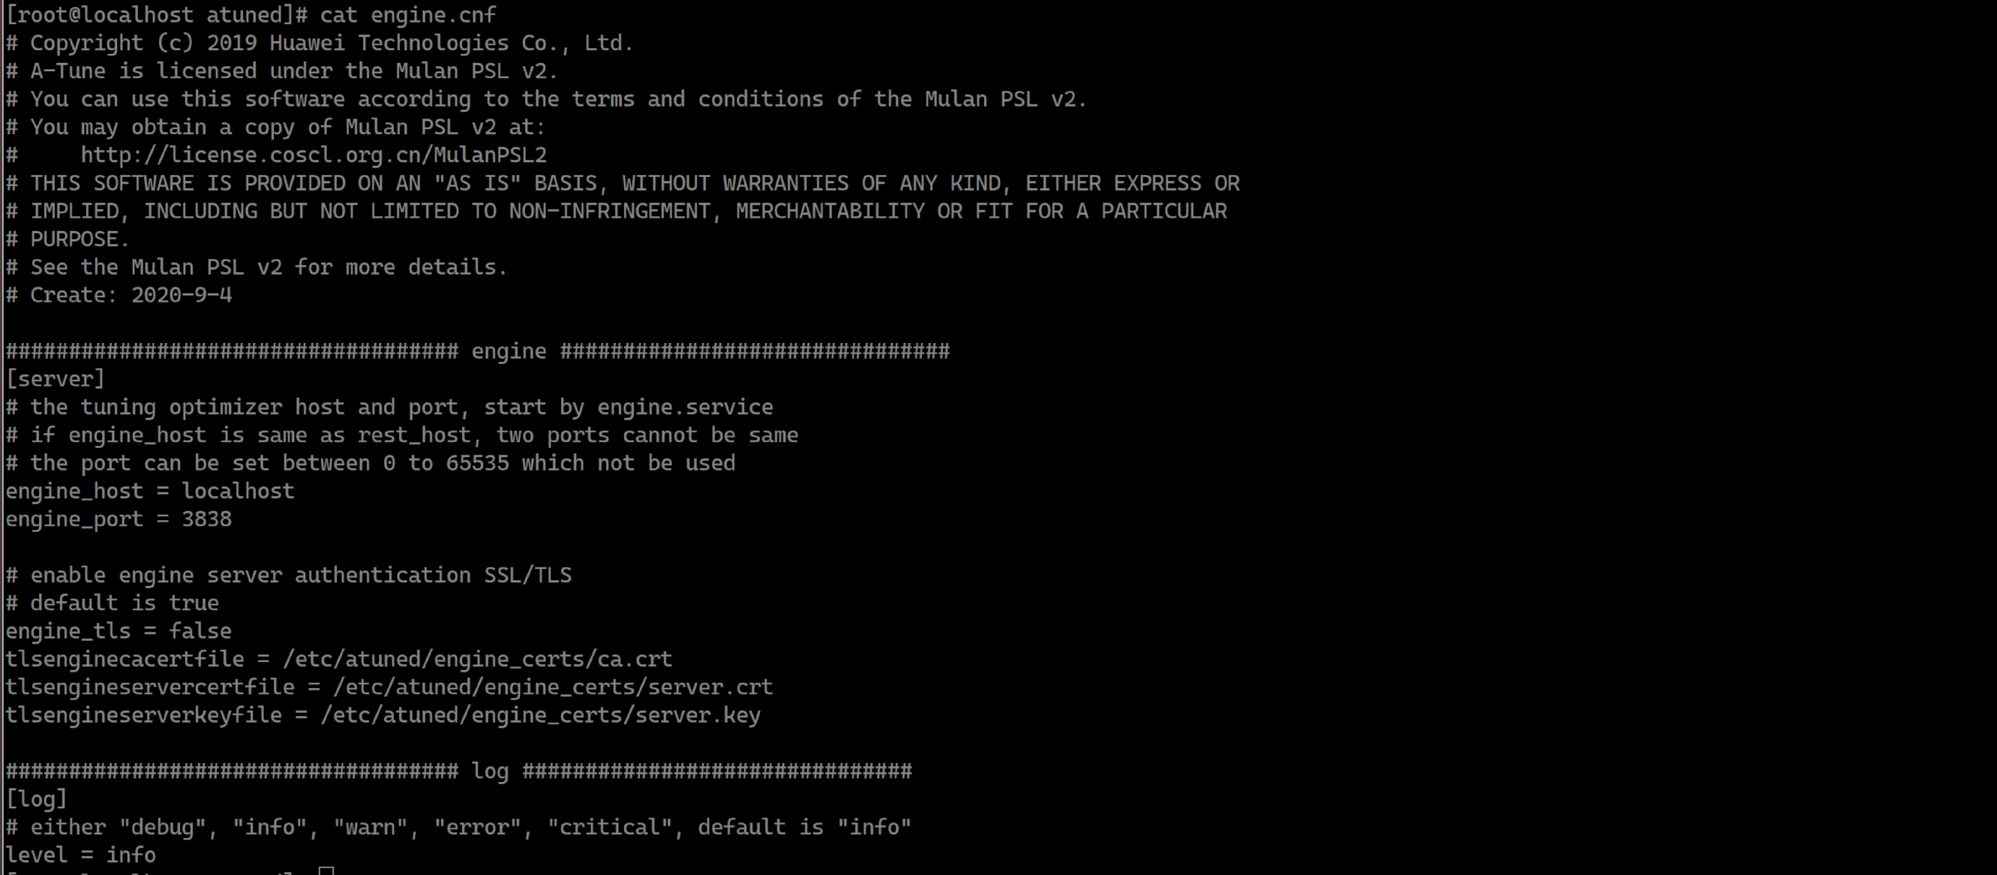Click the "log" banner heading text
Screen dimensions: 1997x875
click(x=490, y=771)
